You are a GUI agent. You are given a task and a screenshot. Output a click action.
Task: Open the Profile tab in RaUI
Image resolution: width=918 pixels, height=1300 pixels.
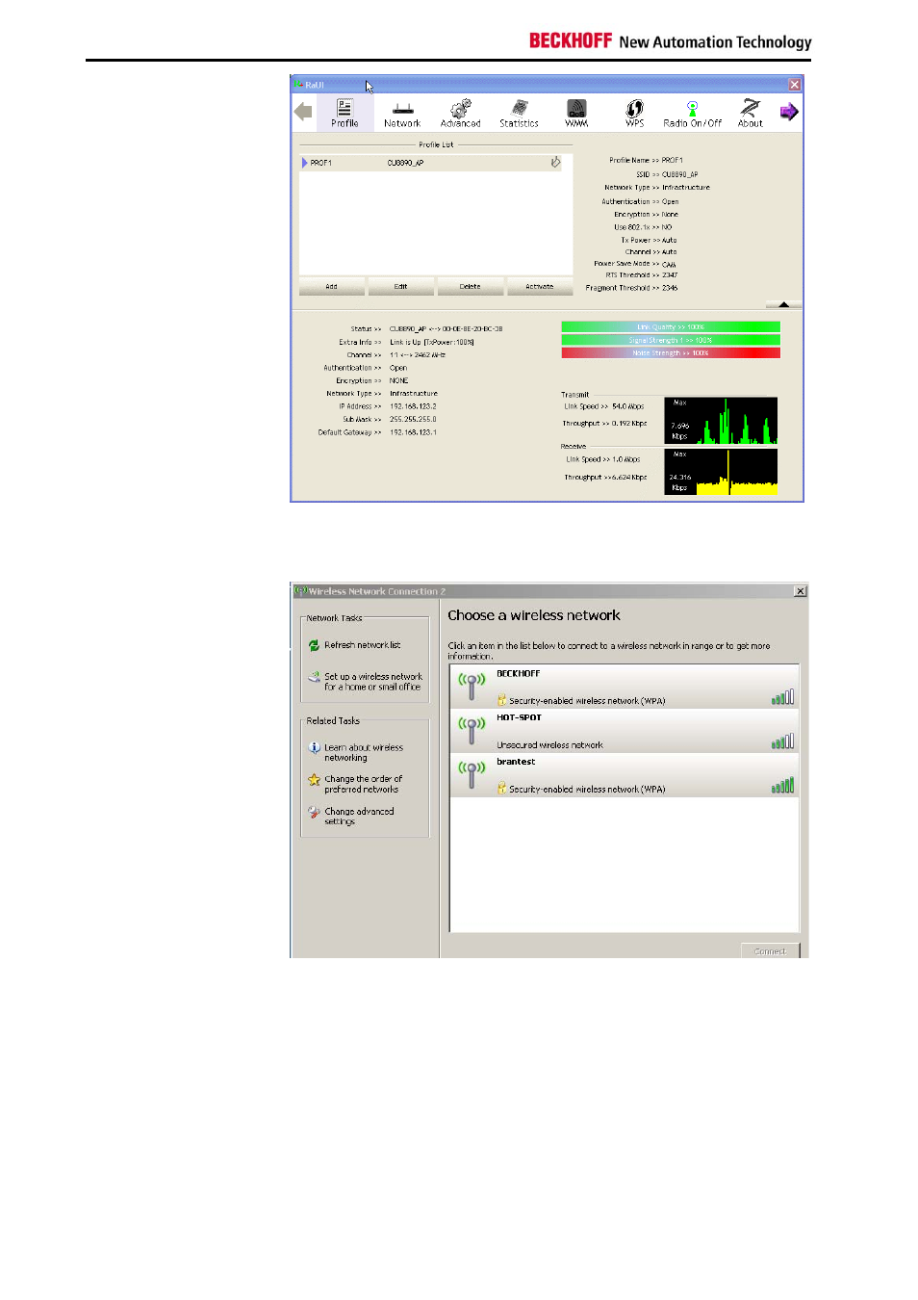344,113
